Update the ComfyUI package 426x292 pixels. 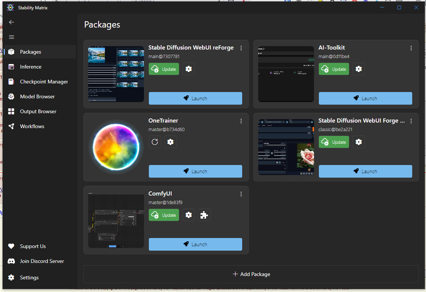click(x=164, y=215)
